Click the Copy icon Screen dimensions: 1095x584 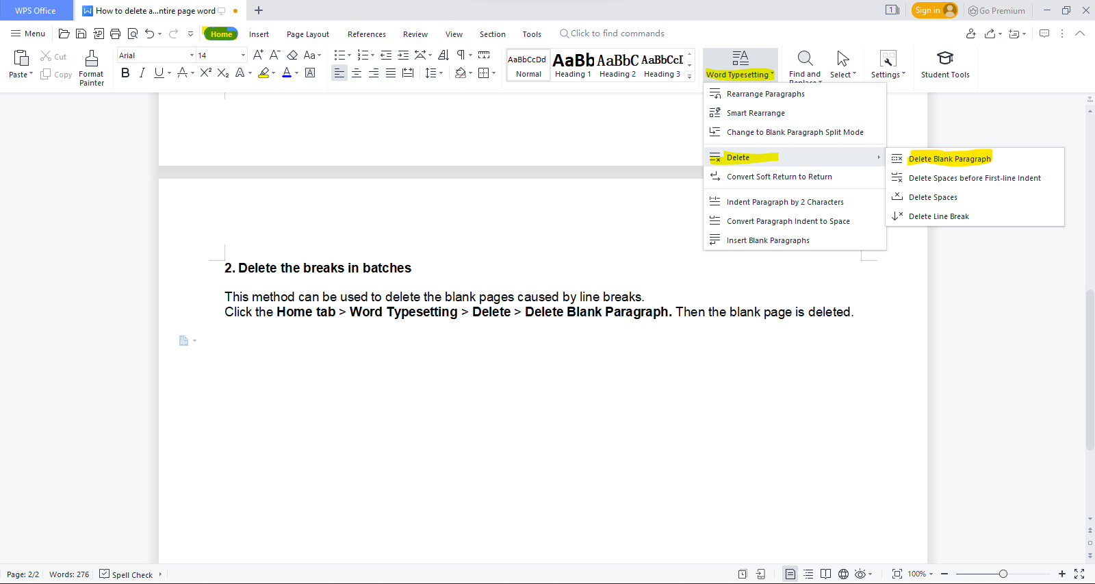coord(46,74)
